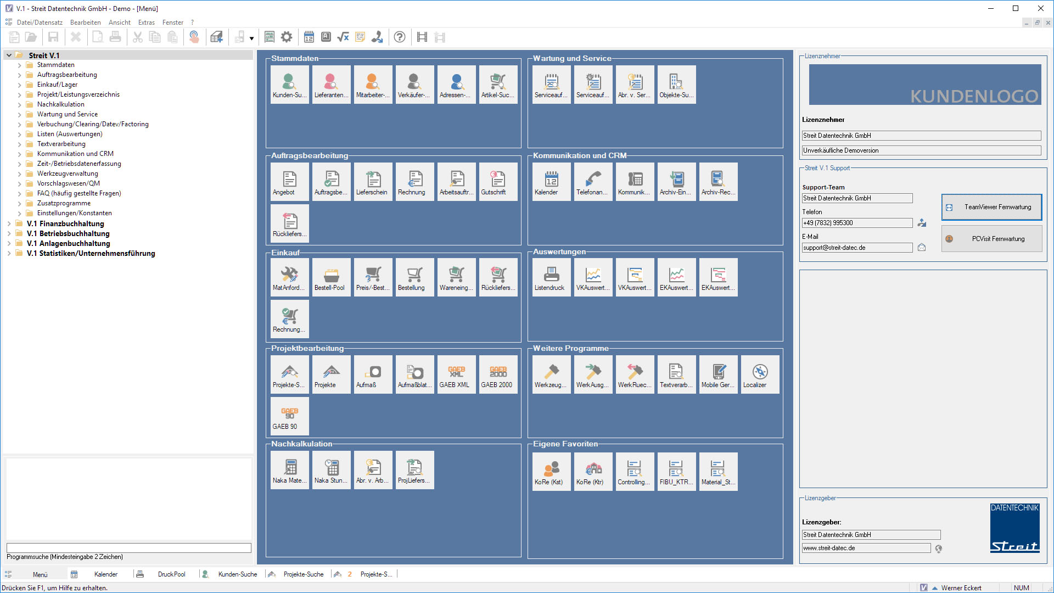The width and height of the screenshot is (1054, 593).
Task: Start PCVisit Fernwartung
Action: tap(991, 239)
